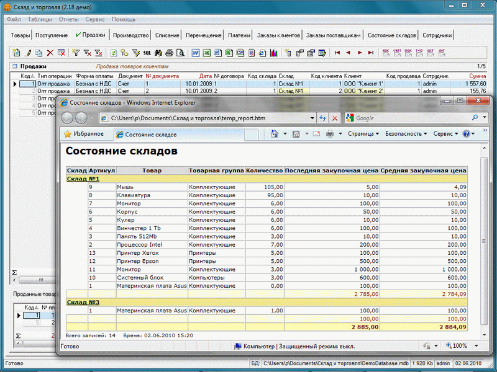Expand the zoom 100% dropdown
Image resolution: width=497 pixels, height=372 pixels.
pos(476,346)
